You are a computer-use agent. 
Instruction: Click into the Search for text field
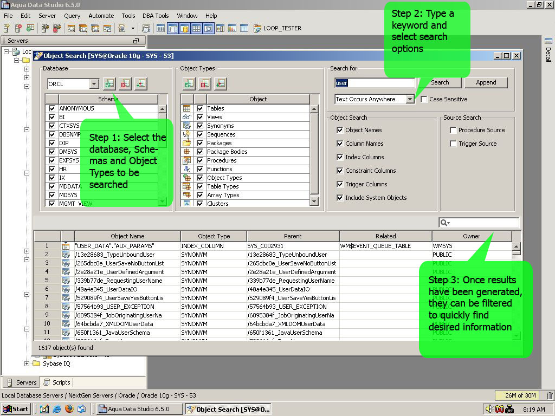tap(375, 83)
